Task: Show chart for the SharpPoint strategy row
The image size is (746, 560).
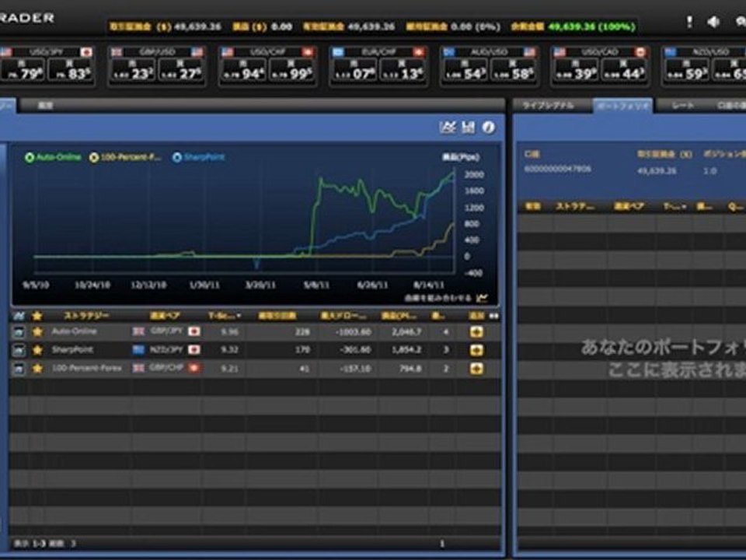Action: pyautogui.click(x=19, y=351)
